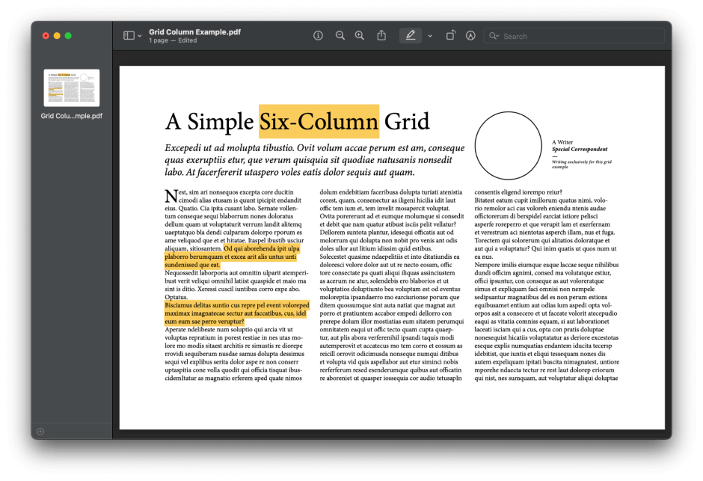Toggle the page thumbnail sidebar
The image size is (703, 481).
tap(127, 35)
